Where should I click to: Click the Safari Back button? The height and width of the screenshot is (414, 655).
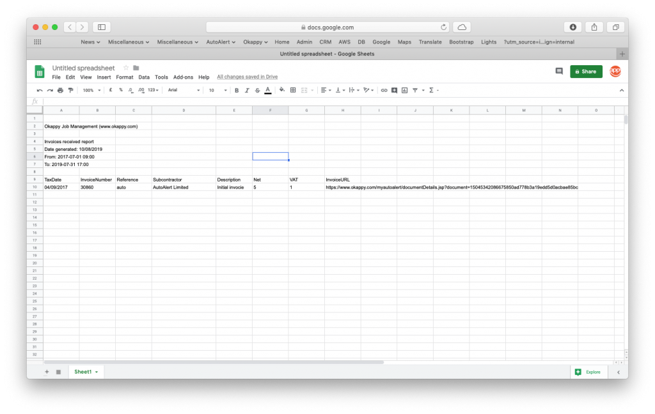pos(70,27)
